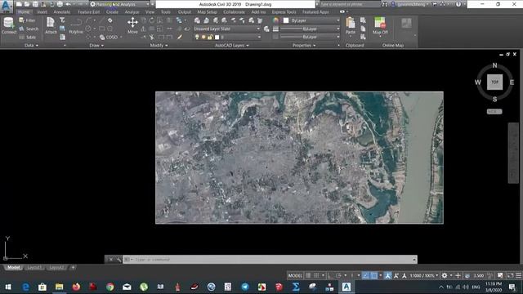This screenshot has width=523, height=294.
Task: Select the Polyline tool
Action: point(76,26)
